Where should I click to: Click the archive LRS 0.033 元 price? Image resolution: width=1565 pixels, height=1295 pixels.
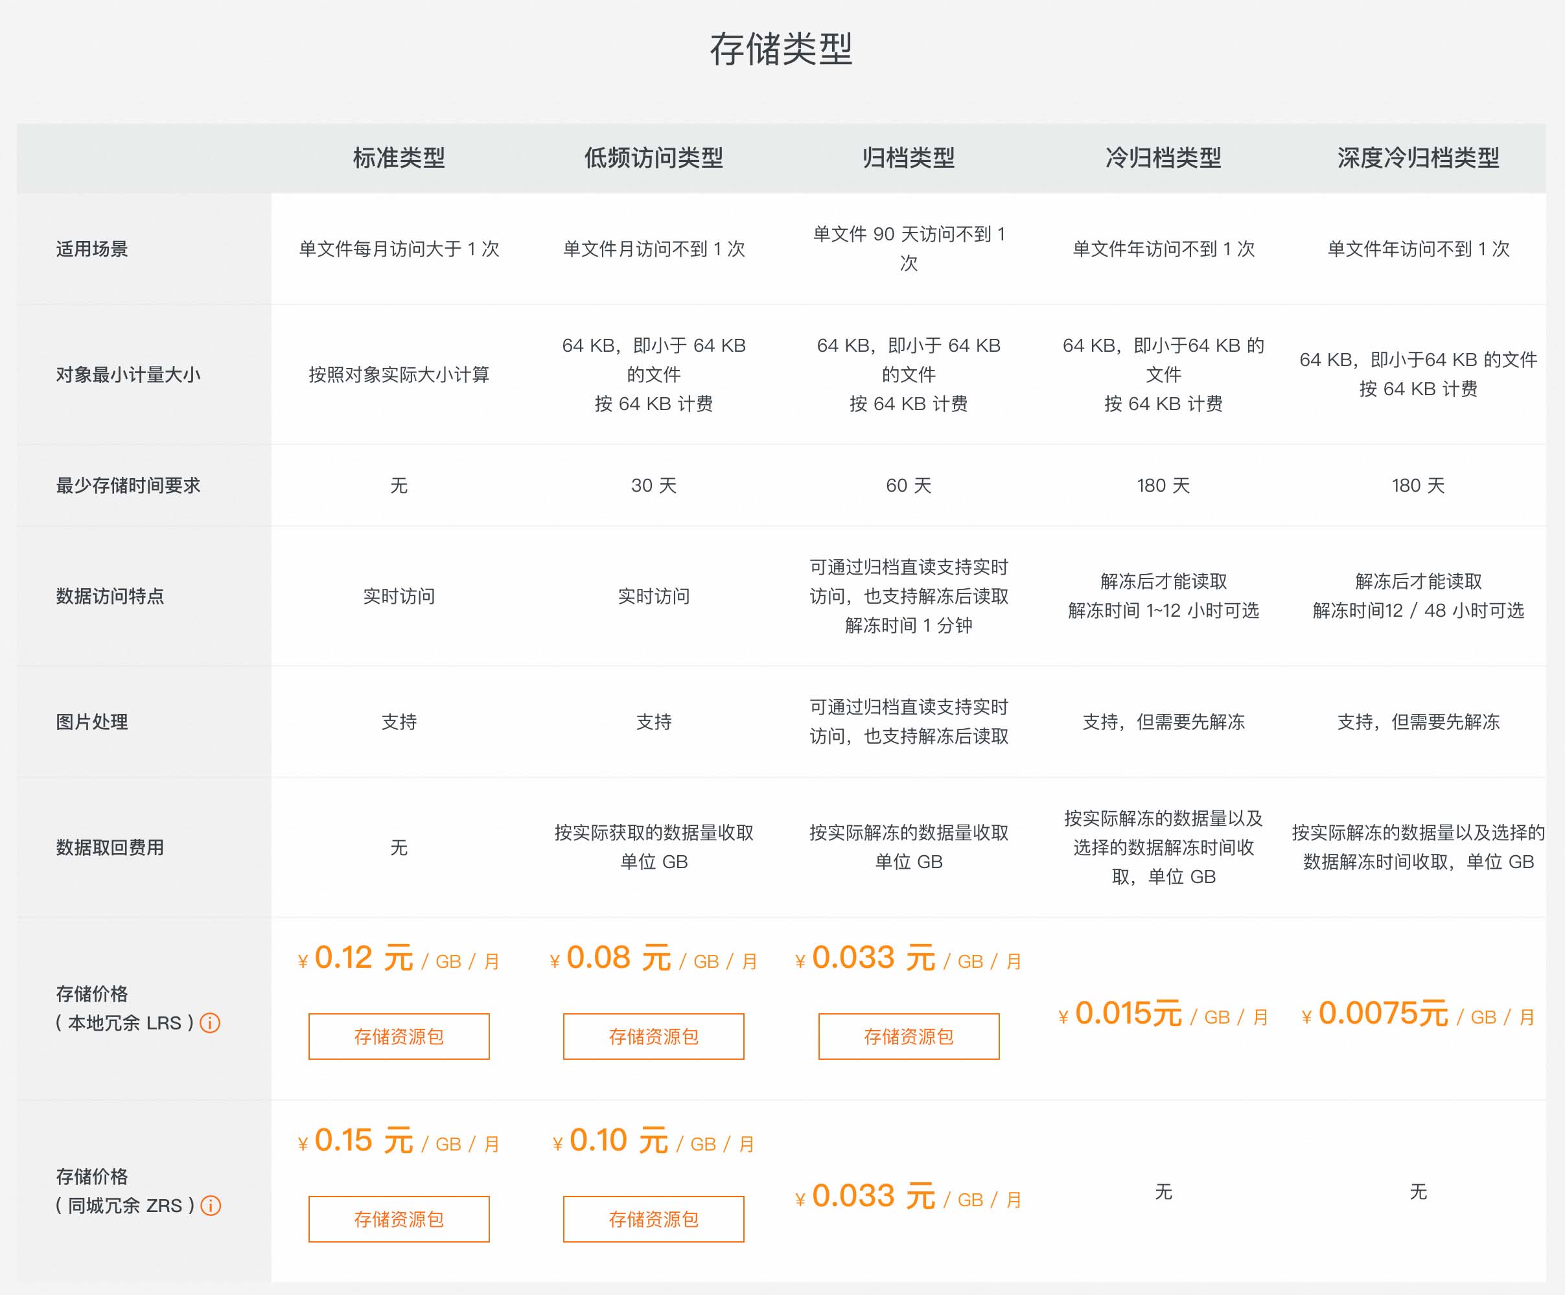909,958
